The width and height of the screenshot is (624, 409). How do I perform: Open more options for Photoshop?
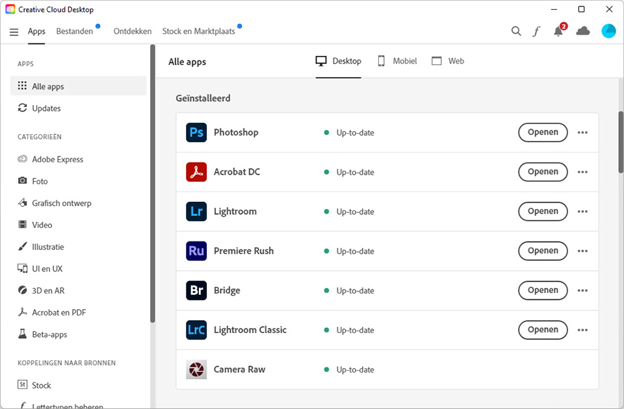tap(582, 132)
